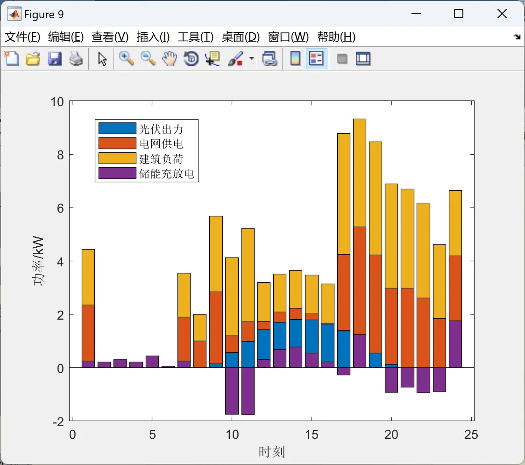Open file using folder toolbar icon
This screenshot has height=465, width=525.
(x=33, y=58)
